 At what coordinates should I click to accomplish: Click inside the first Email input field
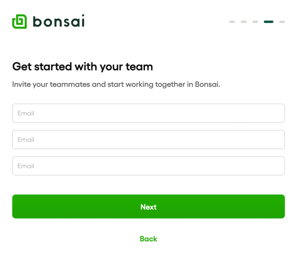pyautogui.click(x=149, y=113)
